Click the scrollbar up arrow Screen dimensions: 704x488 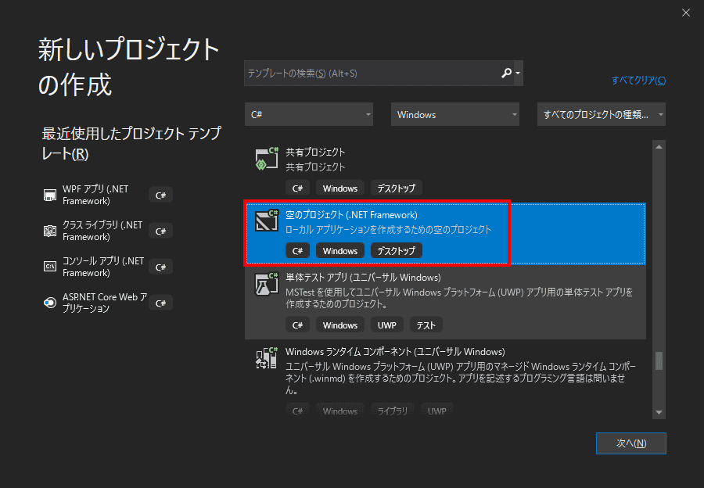659,147
